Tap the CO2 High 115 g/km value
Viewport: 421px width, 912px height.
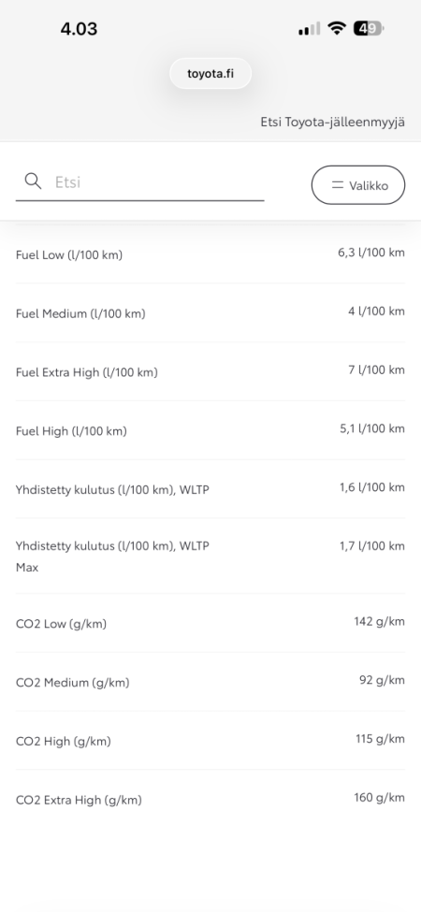(380, 739)
